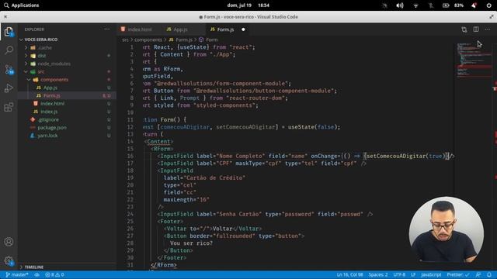Click the master branch indicator in status bar
This screenshot has height=279, width=497.
point(17,274)
